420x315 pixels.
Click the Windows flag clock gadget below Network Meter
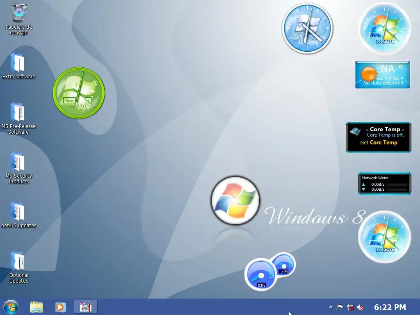tap(385, 237)
